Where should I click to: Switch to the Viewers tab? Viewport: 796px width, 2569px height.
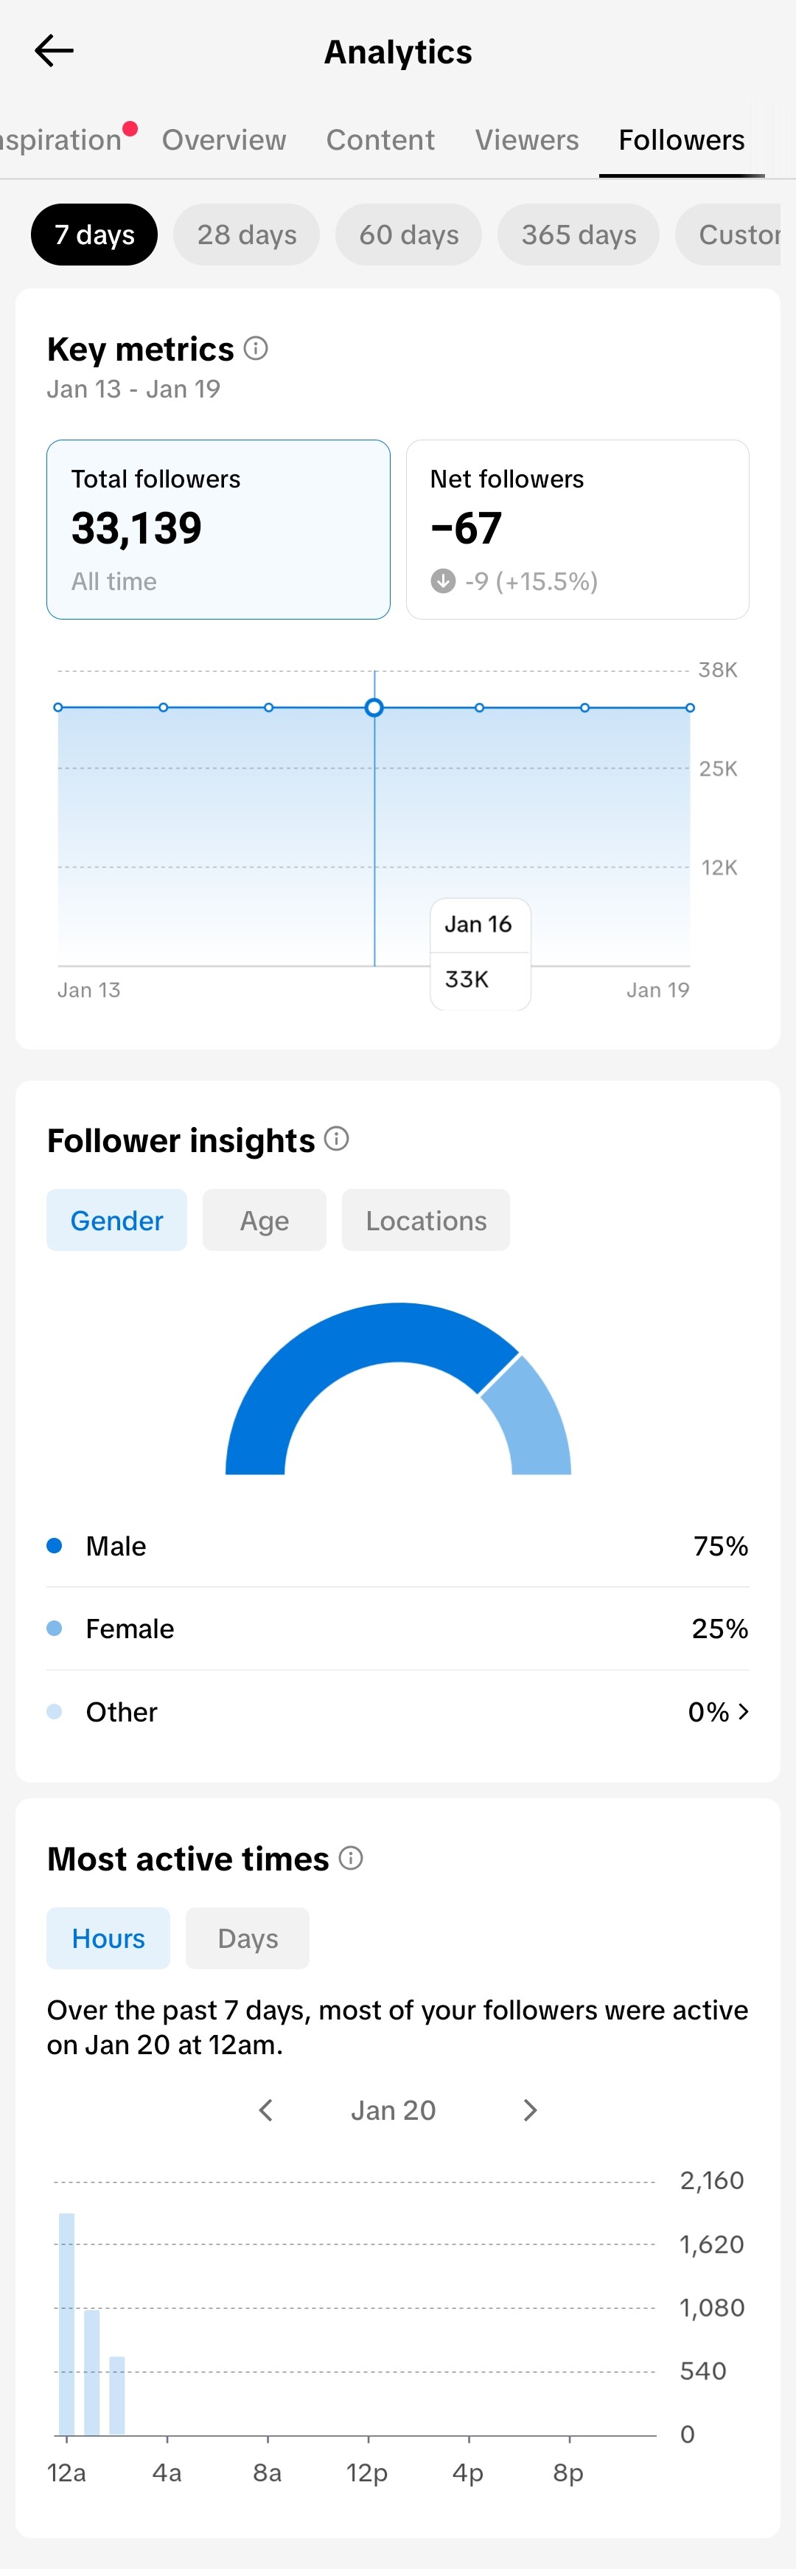(x=526, y=139)
